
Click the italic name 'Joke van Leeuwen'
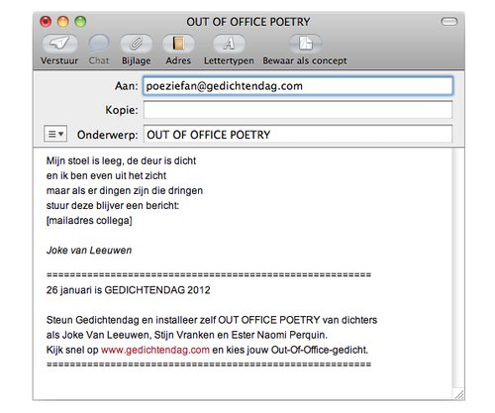click(x=89, y=251)
